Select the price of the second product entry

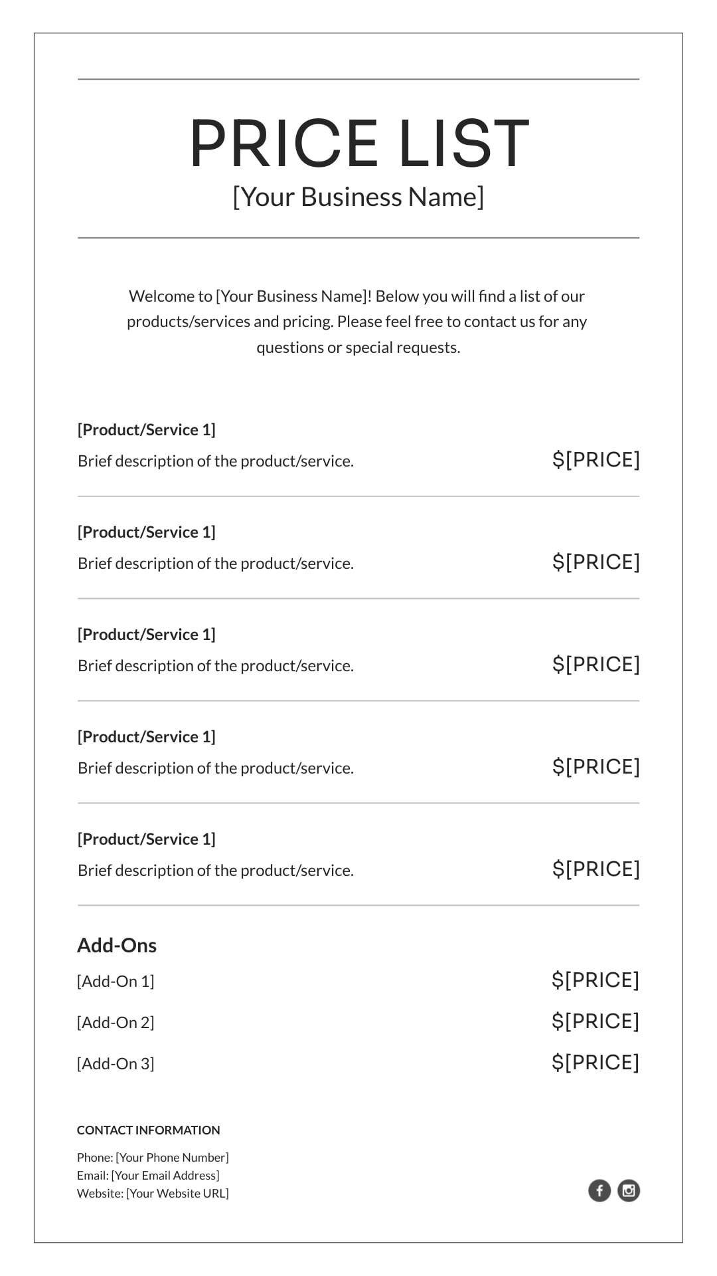pos(596,562)
